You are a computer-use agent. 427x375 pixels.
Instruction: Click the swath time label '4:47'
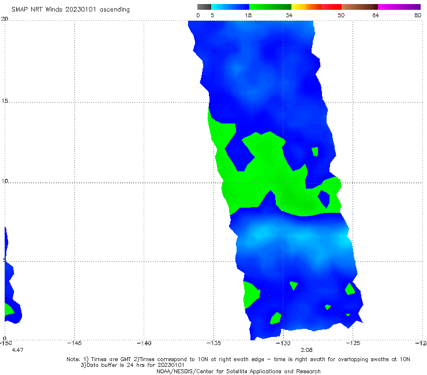pos(18,350)
